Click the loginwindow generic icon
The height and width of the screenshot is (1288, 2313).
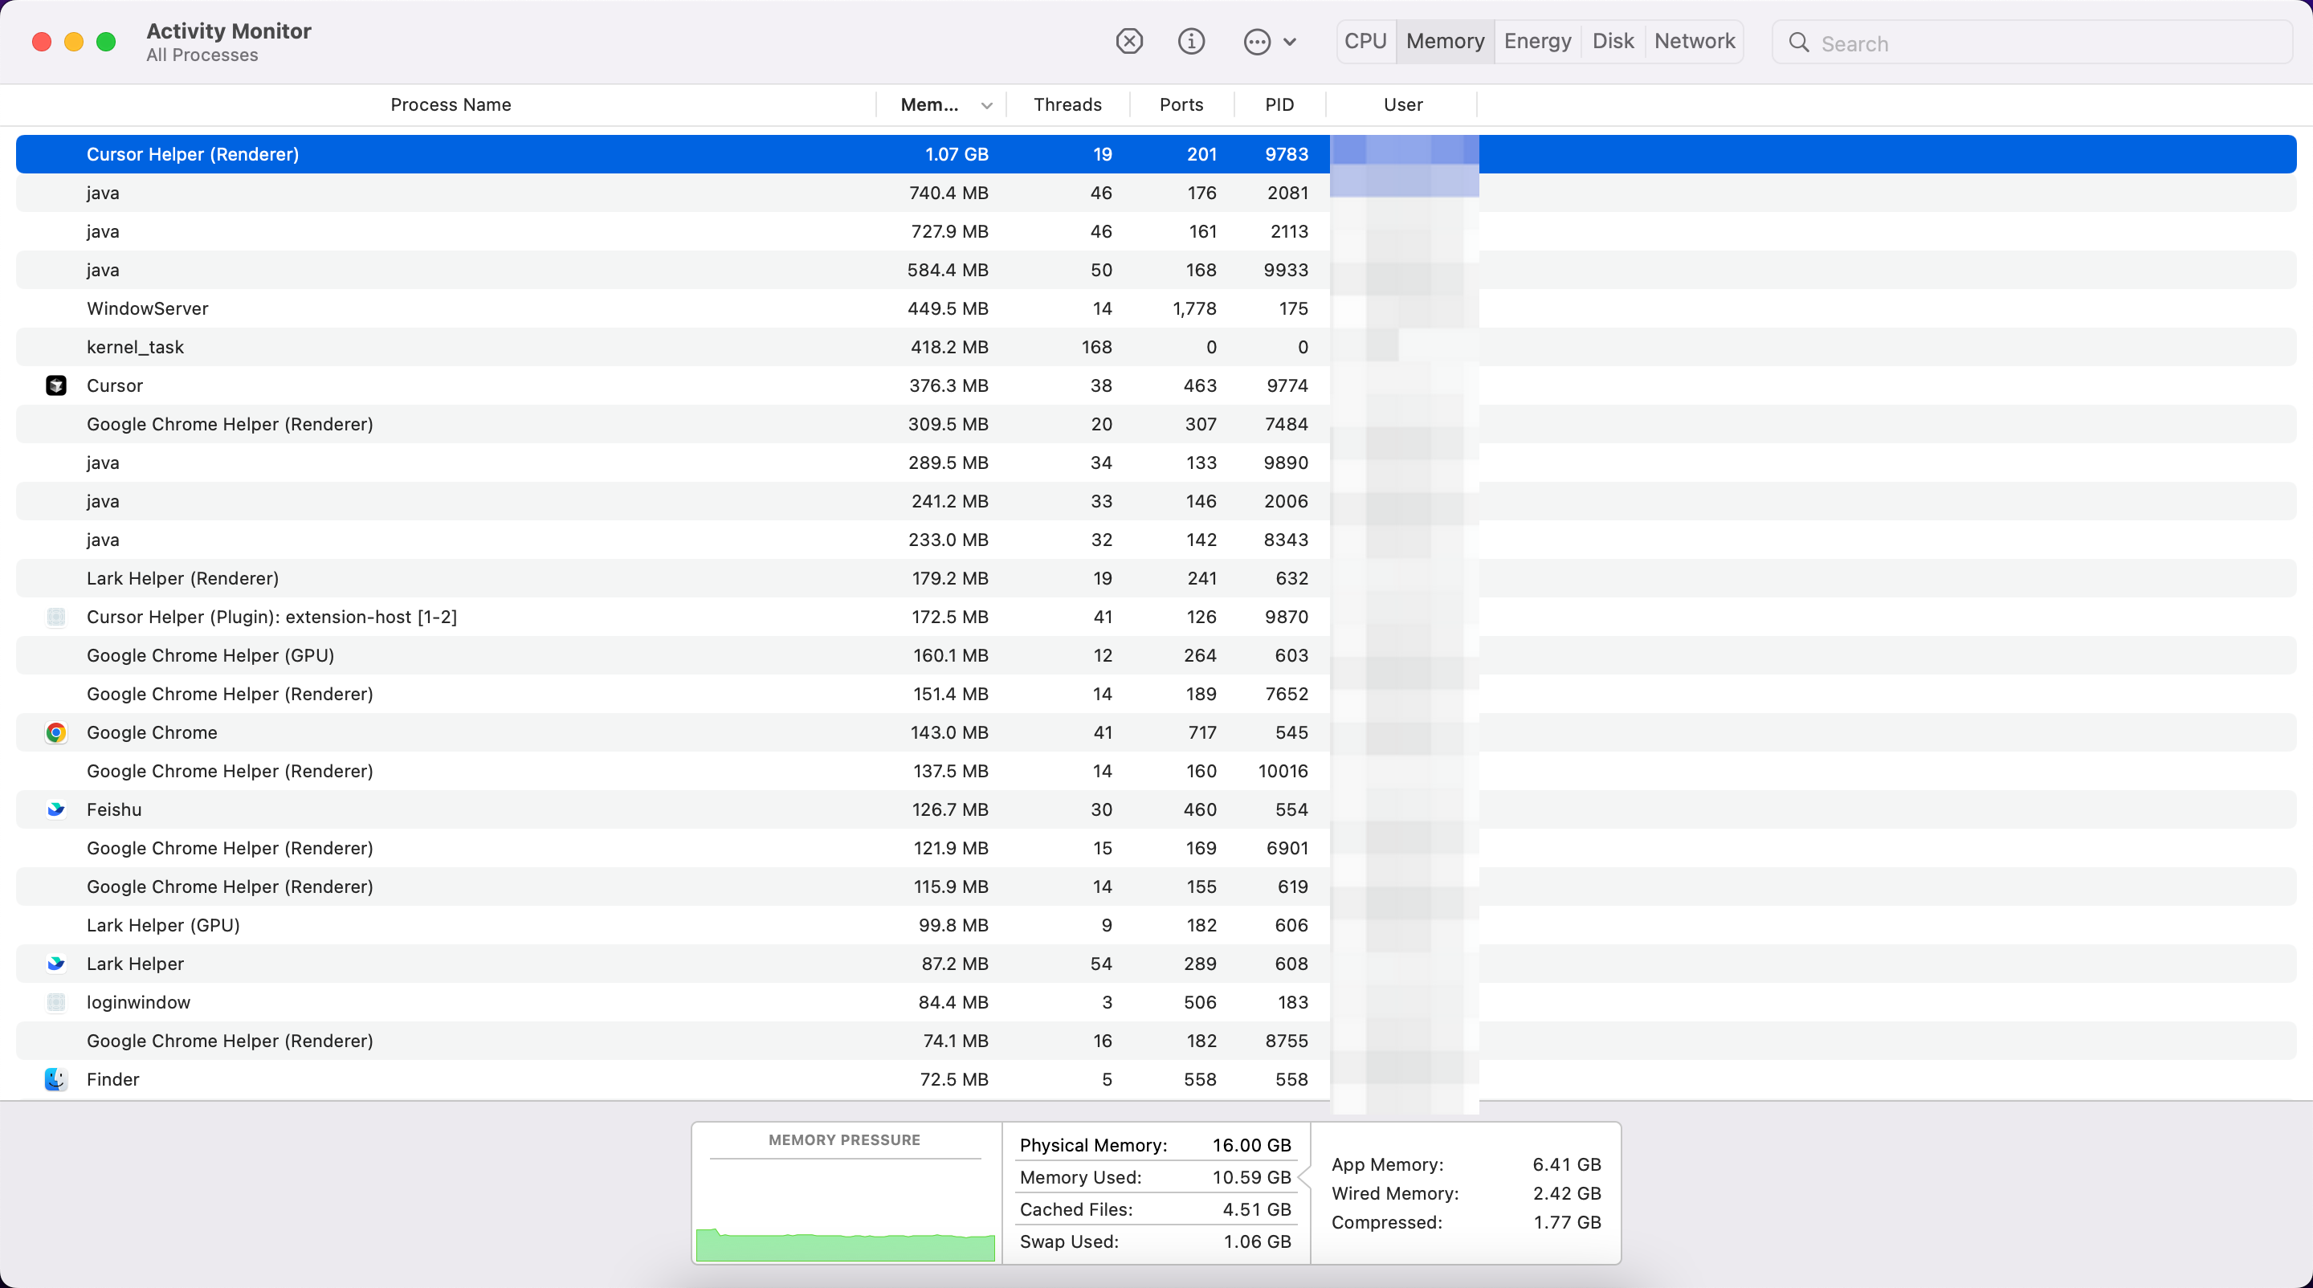pos(55,1003)
